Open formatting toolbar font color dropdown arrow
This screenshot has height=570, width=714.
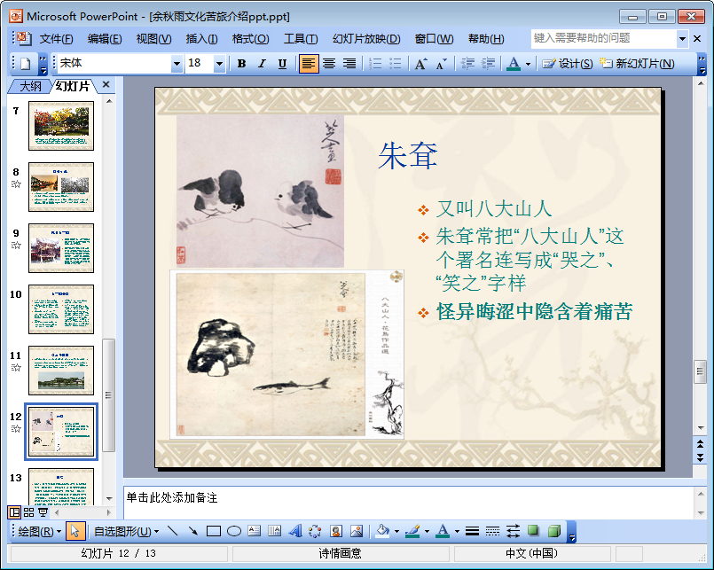528,64
